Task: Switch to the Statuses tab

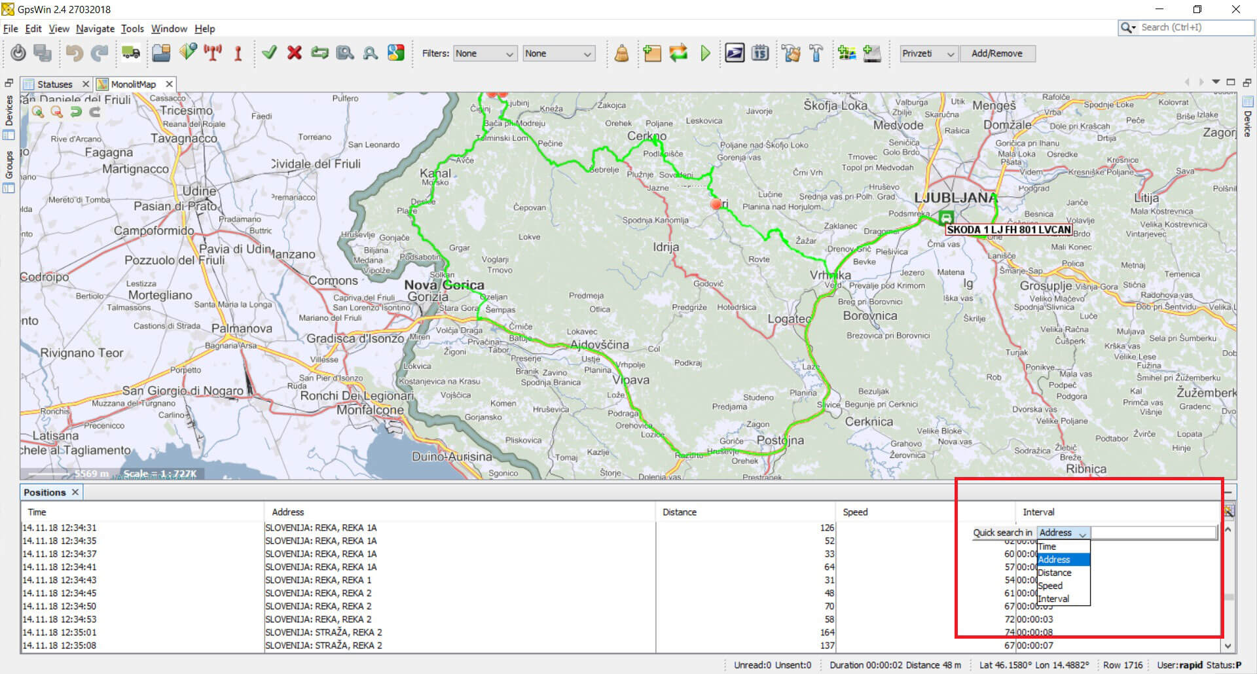Action: point(55,84)
